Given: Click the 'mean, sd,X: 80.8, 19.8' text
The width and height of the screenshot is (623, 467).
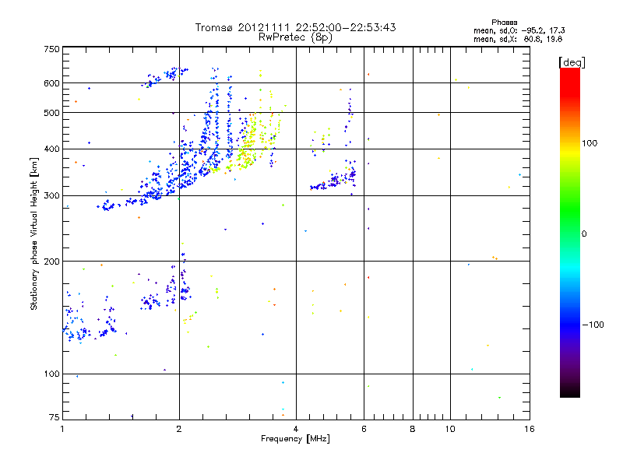Looking at the screenshot, I should tap(518, 39).
